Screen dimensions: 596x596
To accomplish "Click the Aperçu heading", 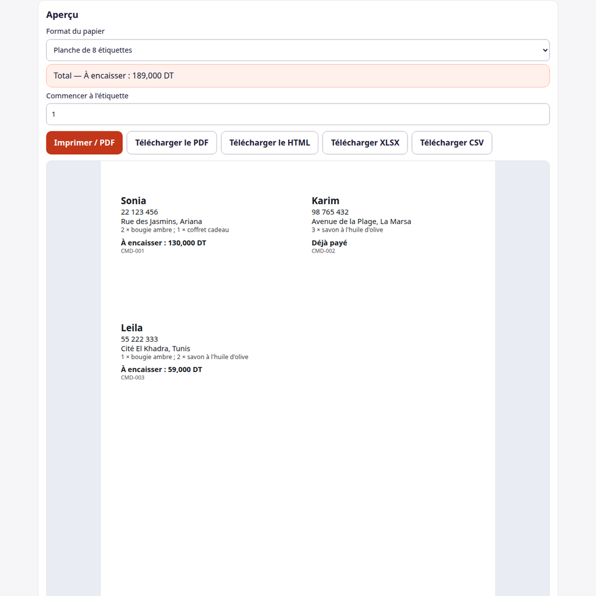I will pyautogui.click(x=62, y=15).
